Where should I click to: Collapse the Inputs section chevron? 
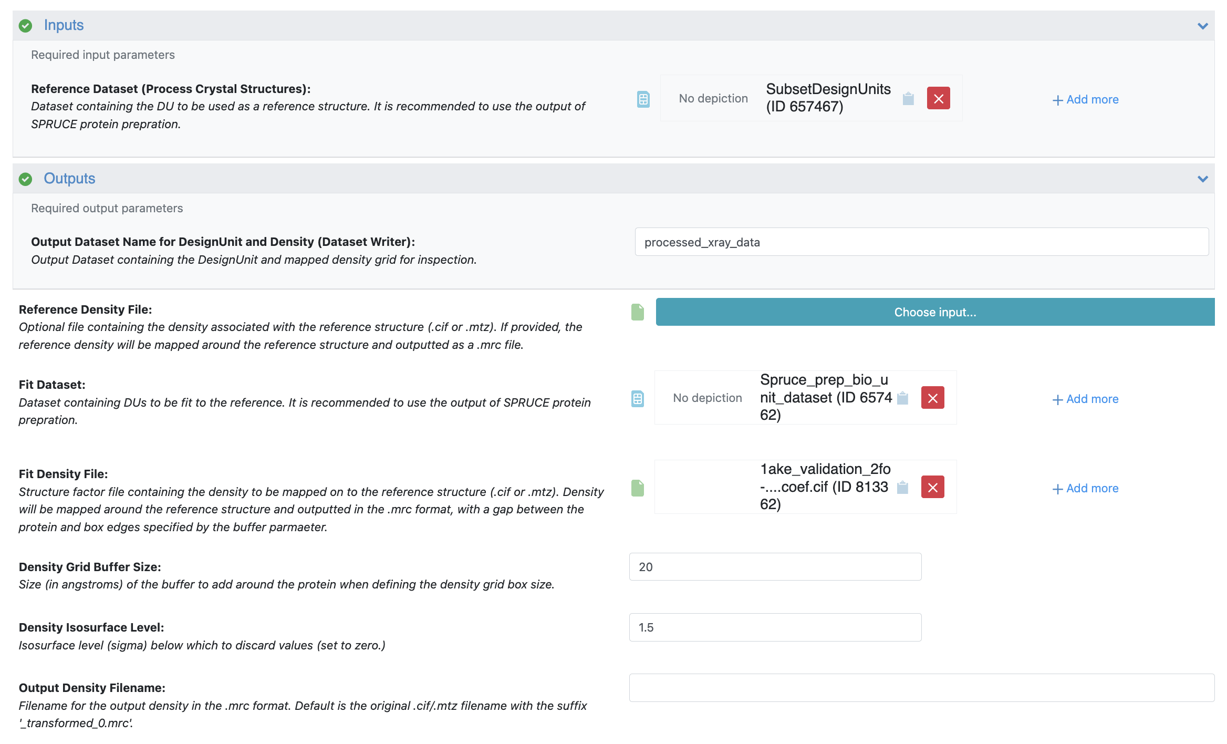pyautogui.click(x=1202, y=26)
